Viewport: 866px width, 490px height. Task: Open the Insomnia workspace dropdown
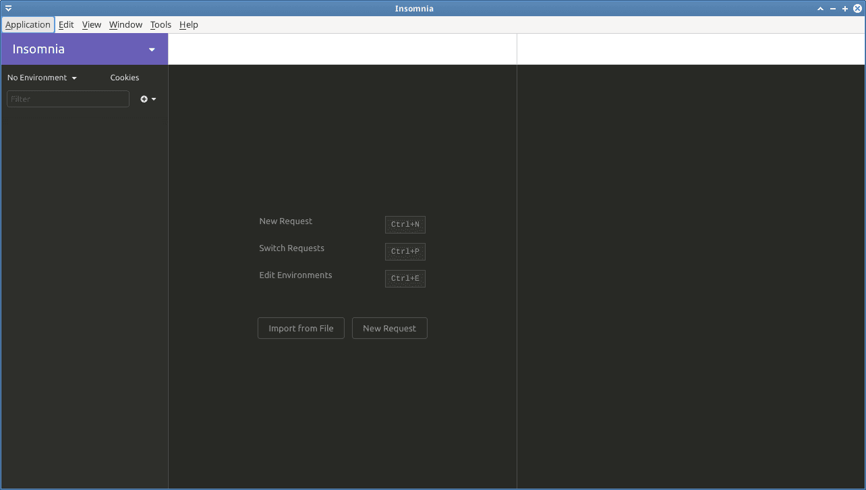point(84,49)
